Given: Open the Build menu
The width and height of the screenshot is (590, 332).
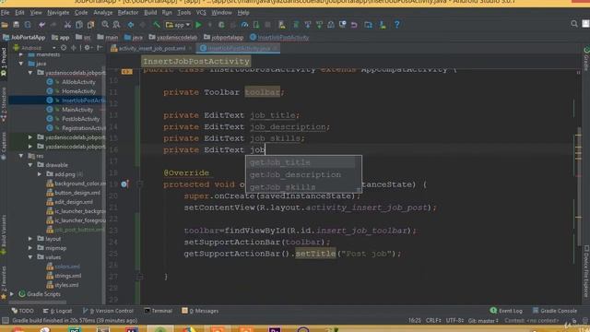Looking at the screenshot, I should coord(150,12).
